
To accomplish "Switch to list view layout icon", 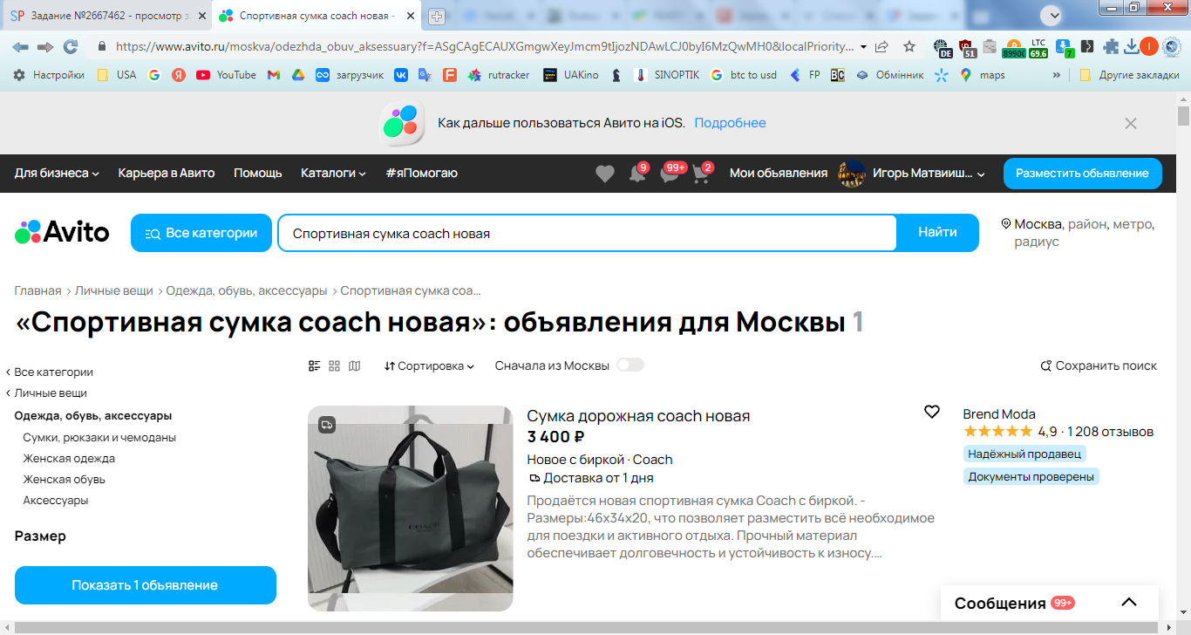I will [x=315, y=366].
